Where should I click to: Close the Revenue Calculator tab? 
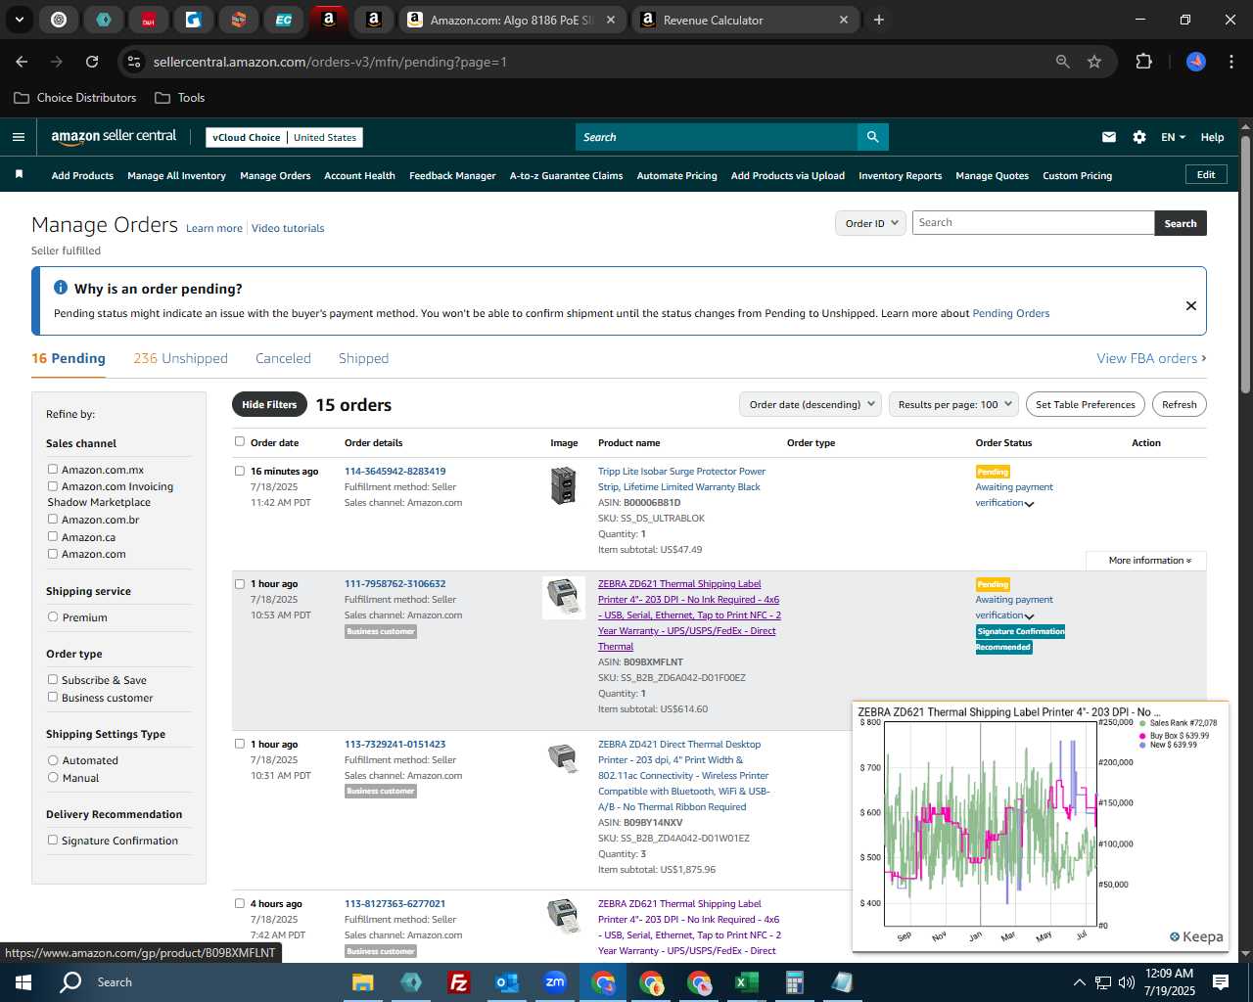pyautogui.click(x=844, y=20)
